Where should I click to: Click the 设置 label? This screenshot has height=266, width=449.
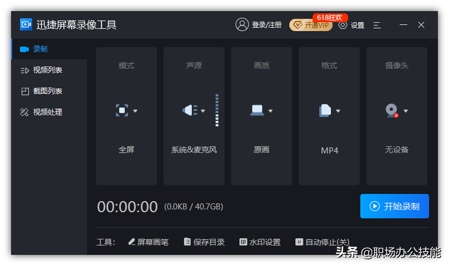pos(357,25)
